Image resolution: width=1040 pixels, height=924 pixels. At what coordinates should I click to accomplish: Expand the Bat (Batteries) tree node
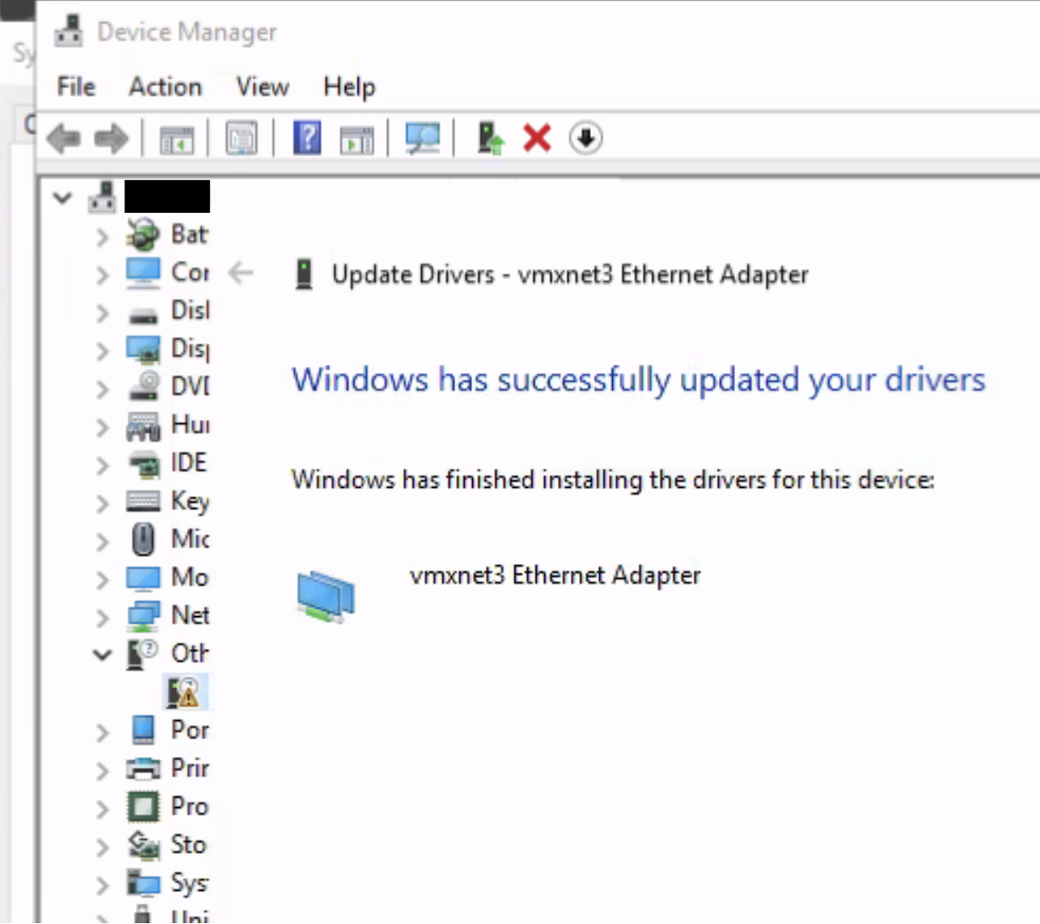coord(102,236)
